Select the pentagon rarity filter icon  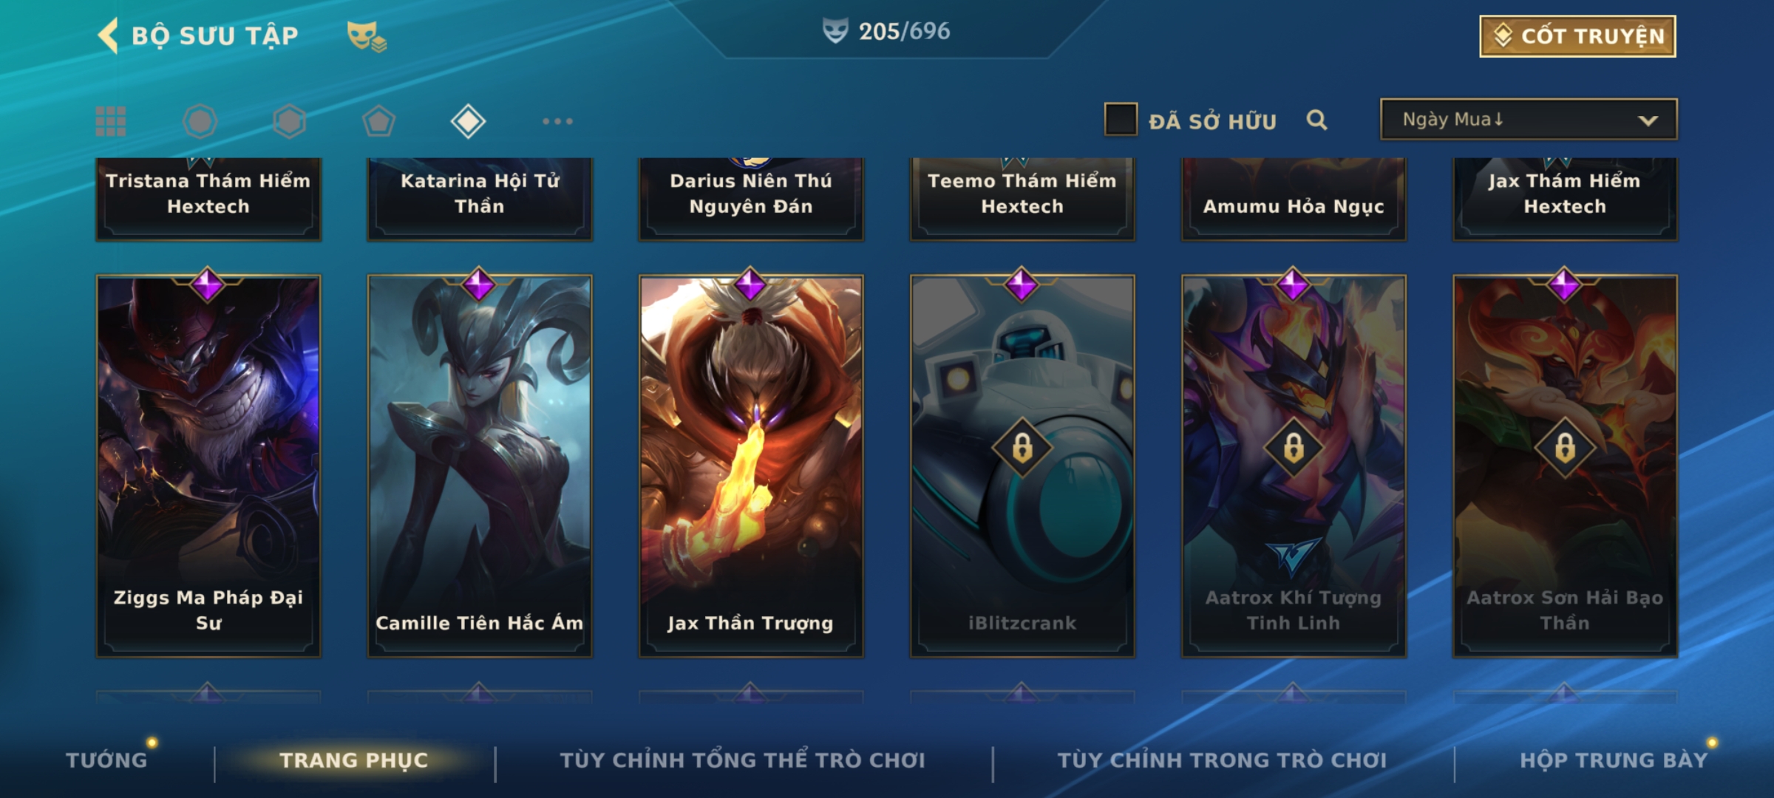[x=378, y=121]
